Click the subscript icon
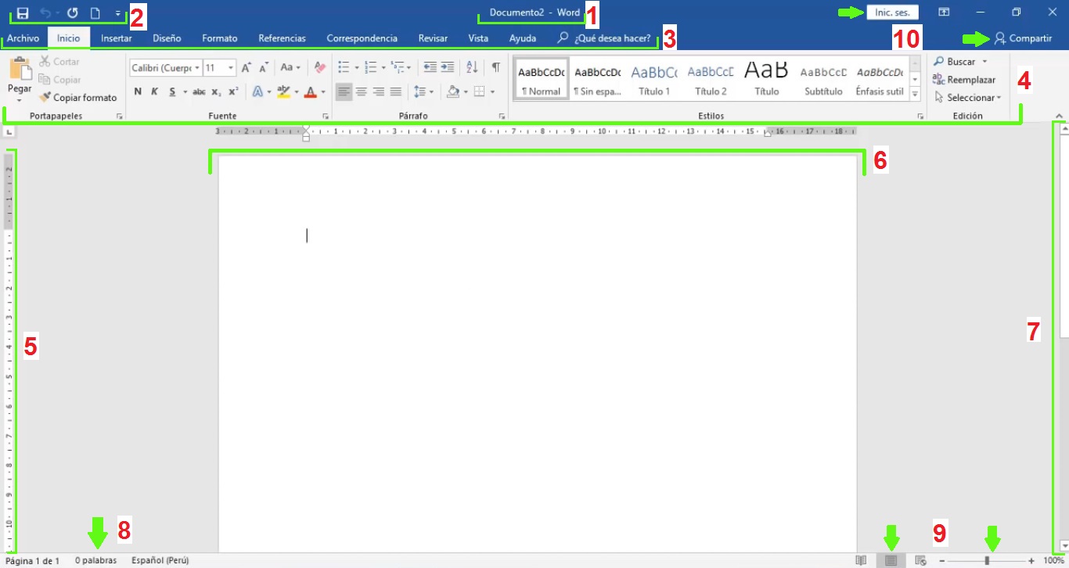Image resolution: width=1069 pixels, height=568 pixels. pyautogui.click(x=215, y=92)
